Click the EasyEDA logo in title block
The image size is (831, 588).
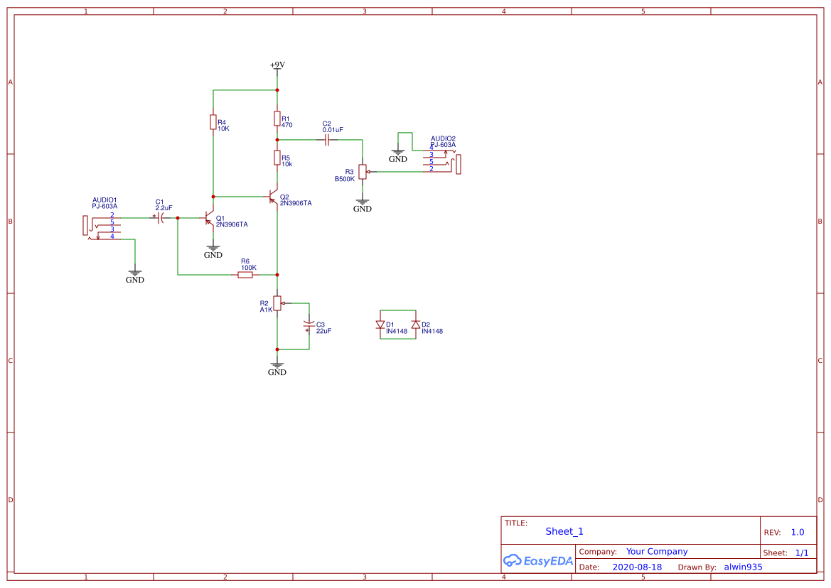[538, 560]
